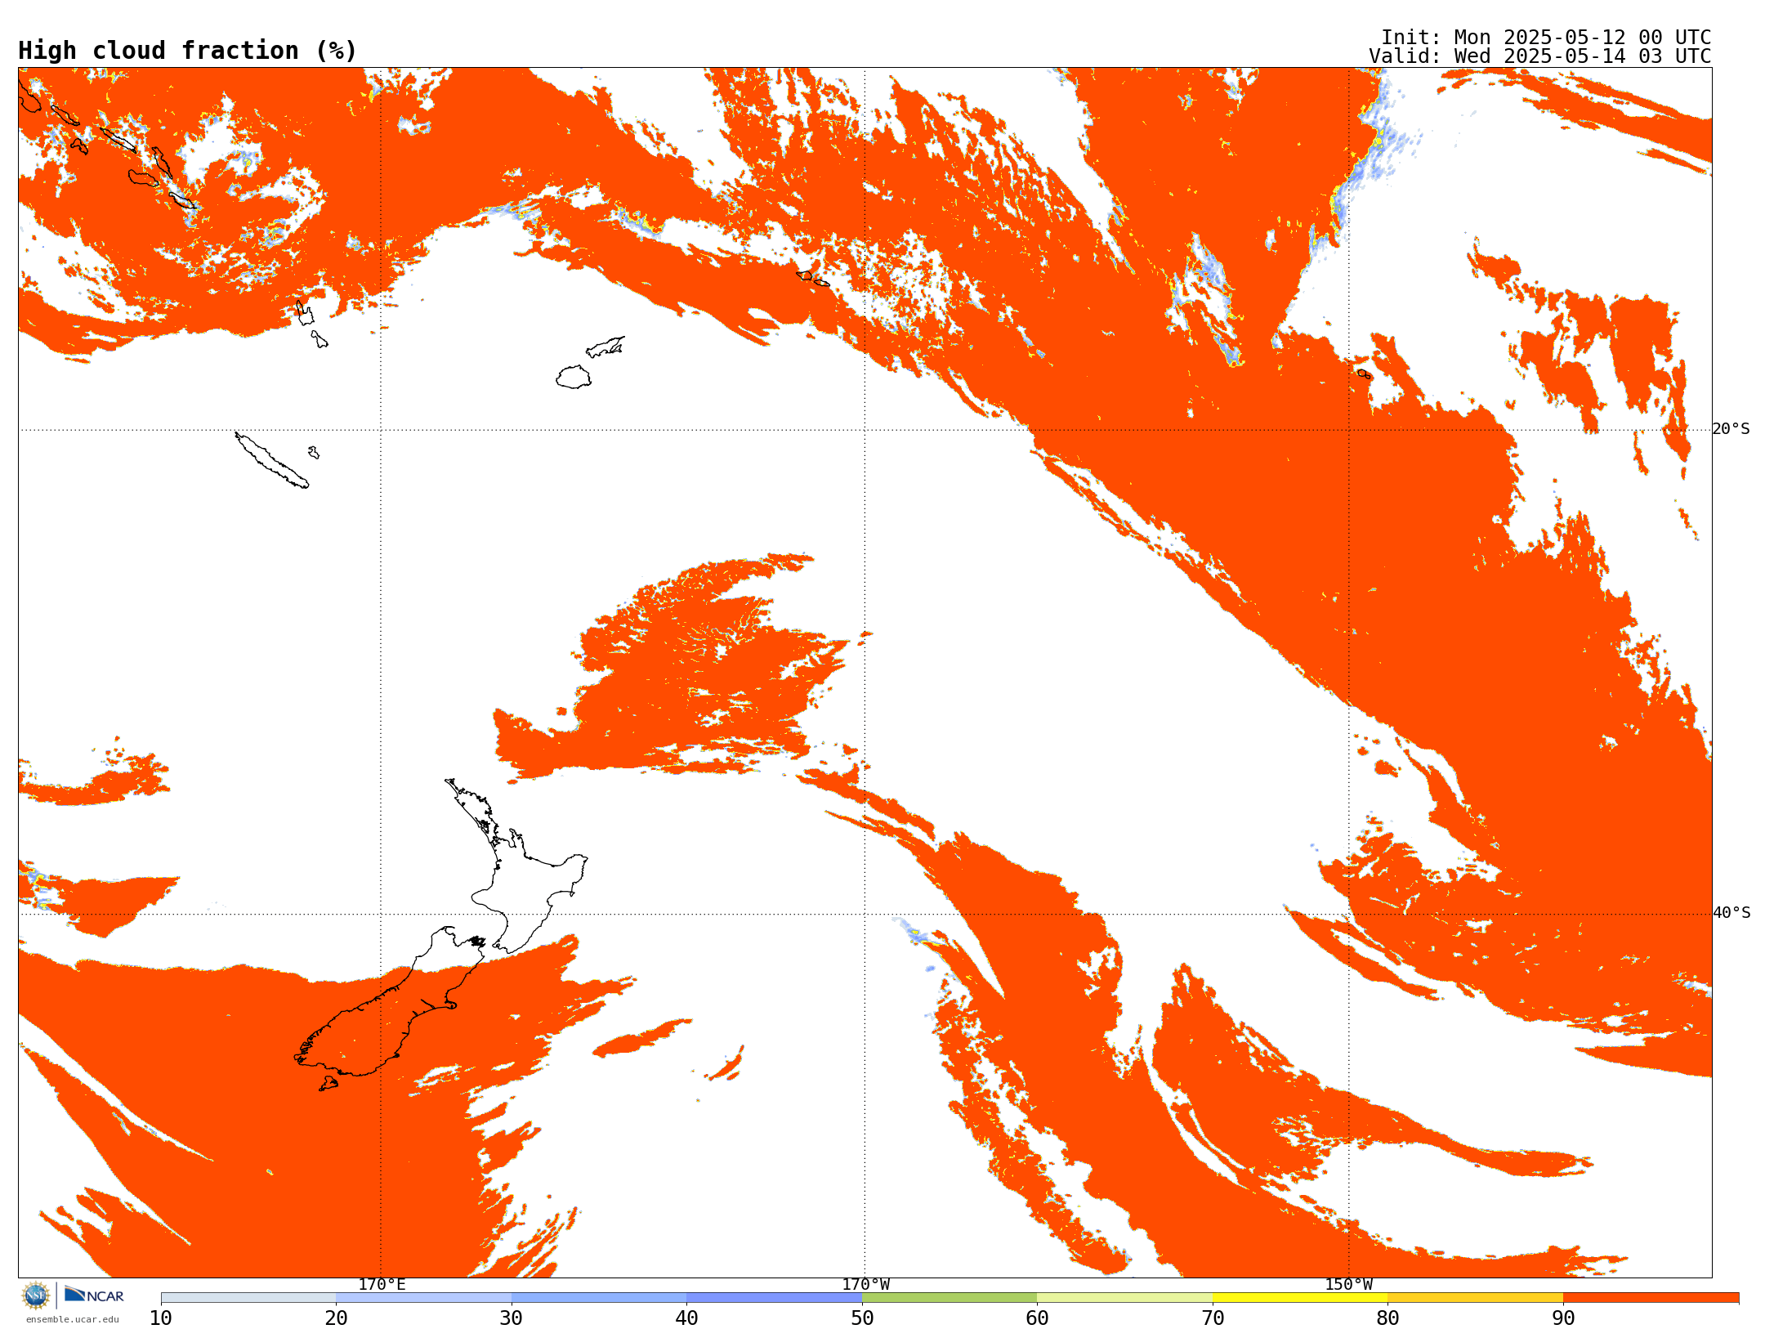Click the 150°W longitude label
1765x1329 pixels.
coord(1348,1284)
